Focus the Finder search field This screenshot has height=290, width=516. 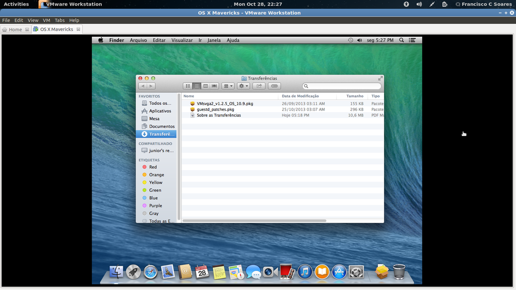(342, 86)
